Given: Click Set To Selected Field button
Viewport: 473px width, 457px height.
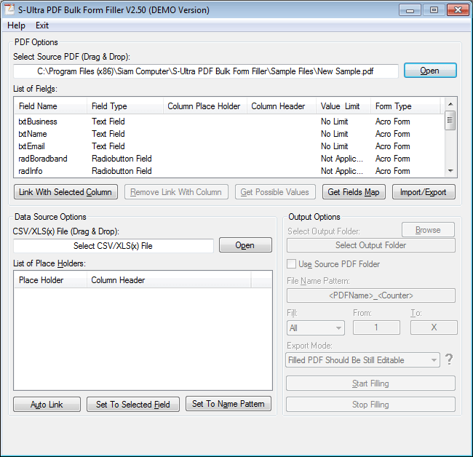Looking at the screenshot, I should [x=133, y=405].
